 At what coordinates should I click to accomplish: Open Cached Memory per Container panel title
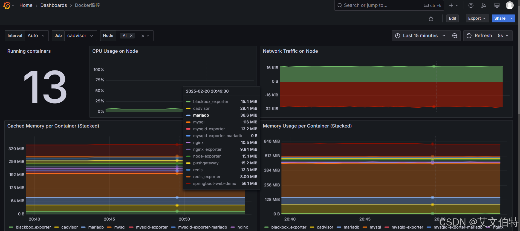(53, 126)
